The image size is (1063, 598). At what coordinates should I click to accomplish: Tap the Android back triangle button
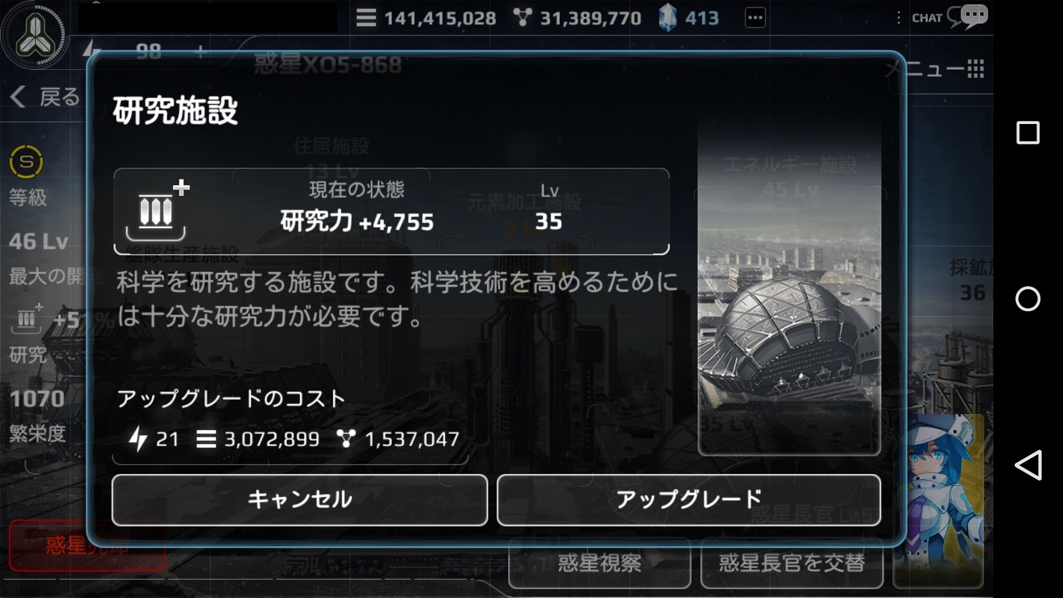pos(1028,465)
